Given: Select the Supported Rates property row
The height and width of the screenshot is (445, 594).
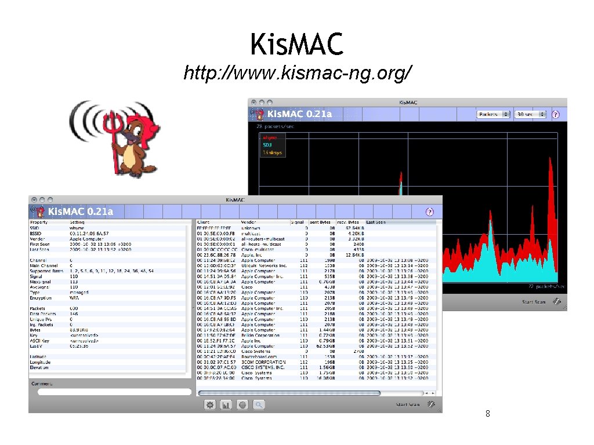Looking at the screenshot, I should (x=108, y=271).
